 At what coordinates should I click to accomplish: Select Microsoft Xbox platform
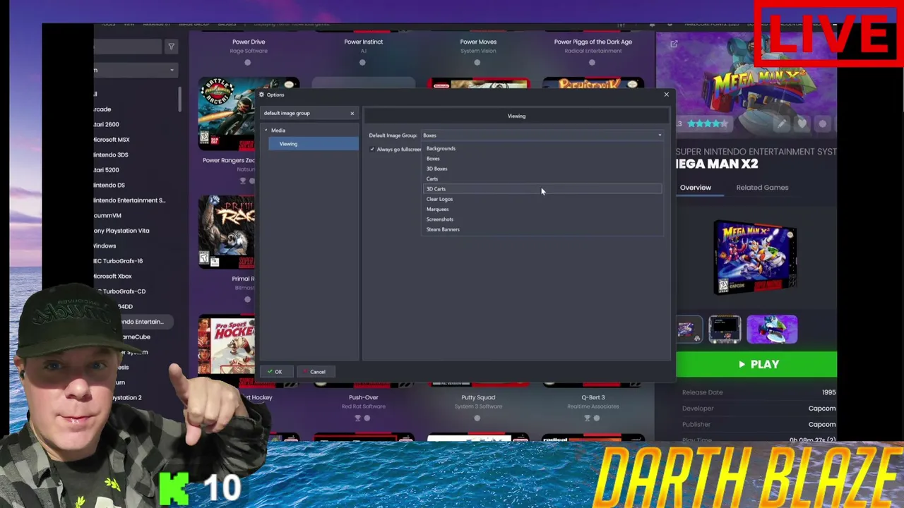coord(112,277)
